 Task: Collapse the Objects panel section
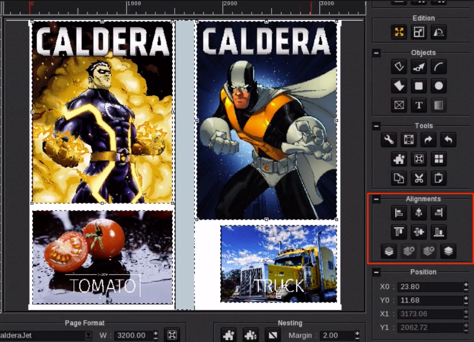(376, 53)
